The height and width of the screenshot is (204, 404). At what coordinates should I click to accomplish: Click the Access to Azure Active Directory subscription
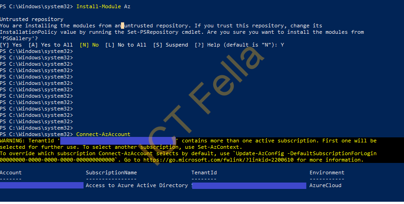pyautogui.click(x=137, y=185)
